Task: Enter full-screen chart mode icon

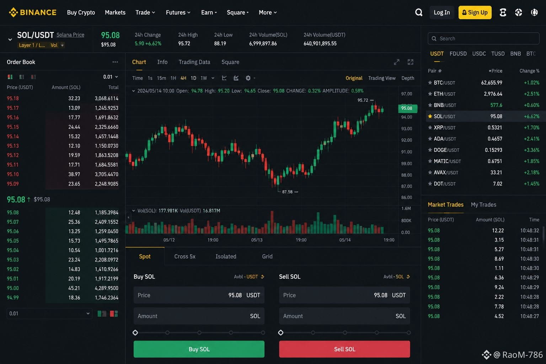Action: pos(410,62)
